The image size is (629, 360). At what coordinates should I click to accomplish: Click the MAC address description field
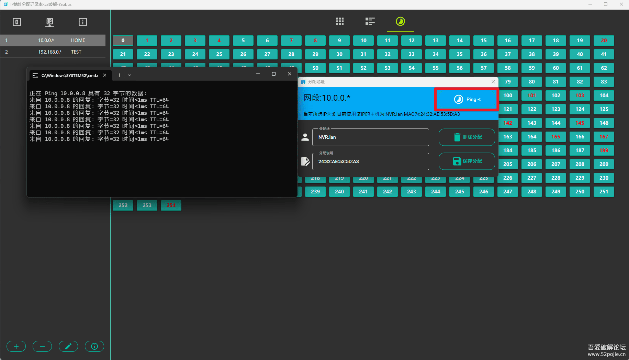(x=370, y=162)
